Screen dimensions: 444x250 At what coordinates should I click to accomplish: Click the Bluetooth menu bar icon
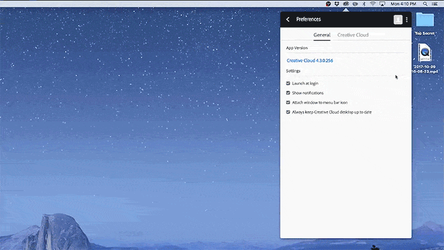point(364,4)
